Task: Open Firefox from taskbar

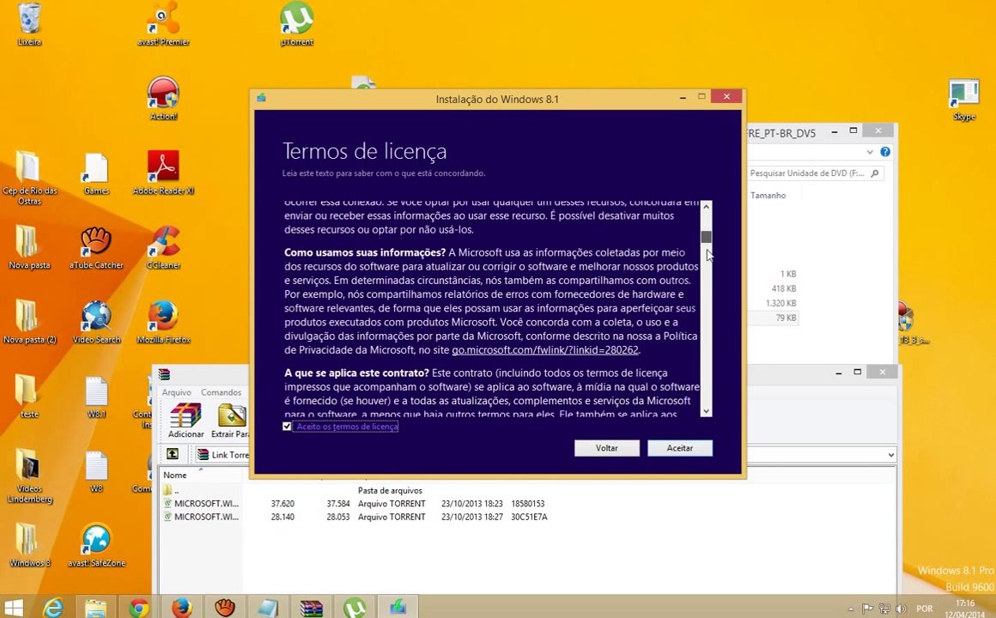Action: (x=182, y=607)
